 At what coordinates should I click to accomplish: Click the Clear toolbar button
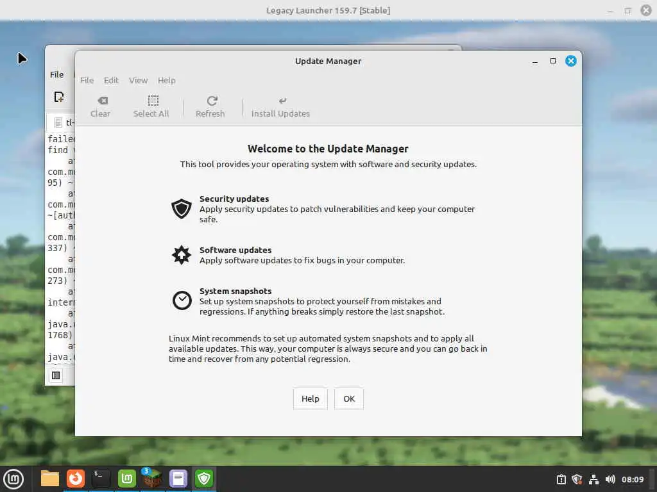click(x=100, y=107)
